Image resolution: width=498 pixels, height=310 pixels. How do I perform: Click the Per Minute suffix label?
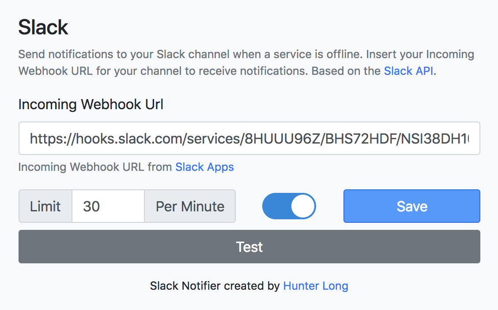point(190,206)
